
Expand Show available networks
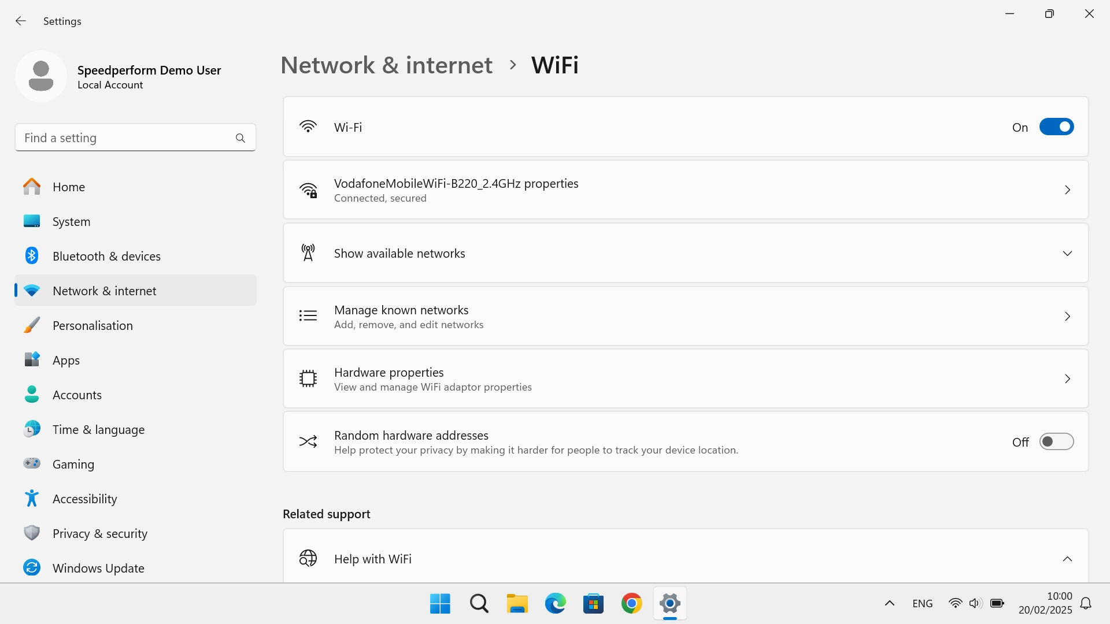[1067, 253]
